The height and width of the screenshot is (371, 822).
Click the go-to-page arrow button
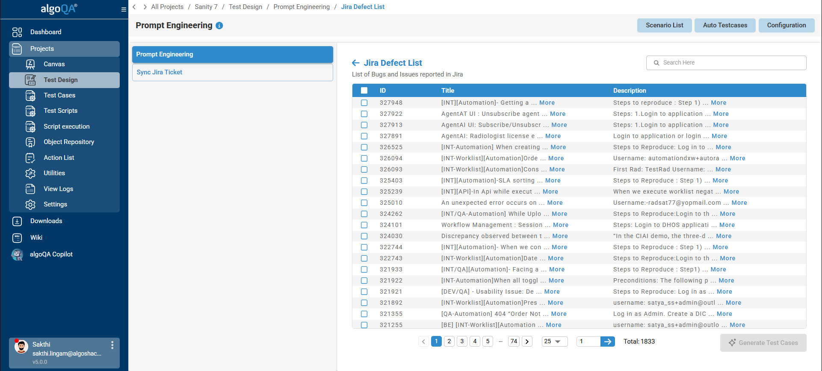coord(608,342)
